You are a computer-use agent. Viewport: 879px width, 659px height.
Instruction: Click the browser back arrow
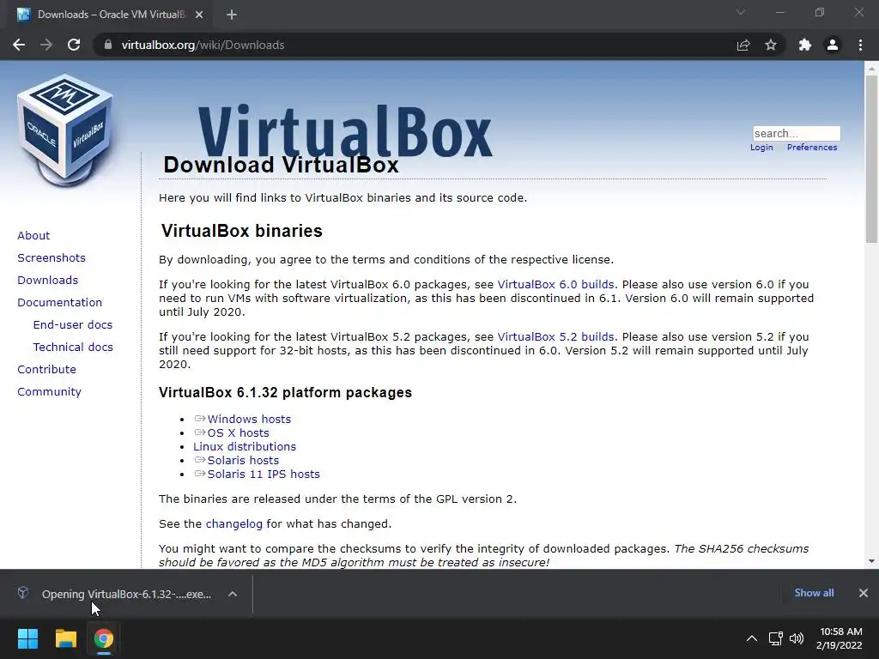pyautogui.click(x=19, y=45)
